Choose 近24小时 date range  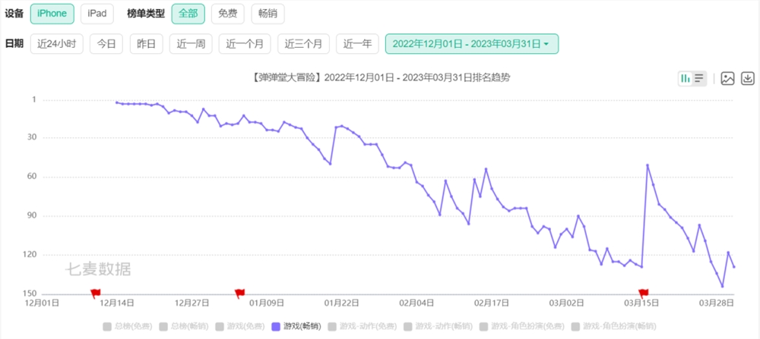click(x=57, y=44)
